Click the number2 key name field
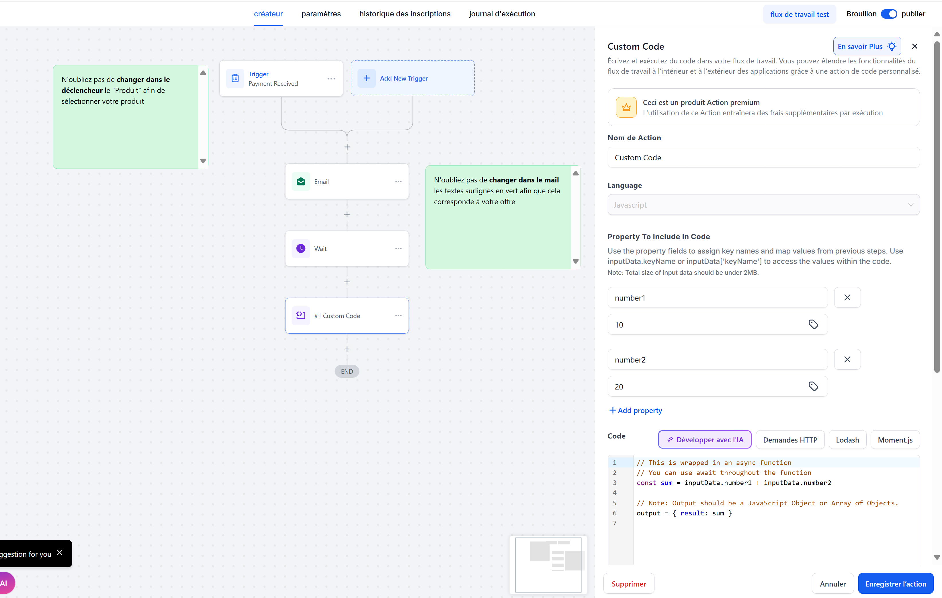Screen dimensions: 942x598 click(x=718, y=359)
